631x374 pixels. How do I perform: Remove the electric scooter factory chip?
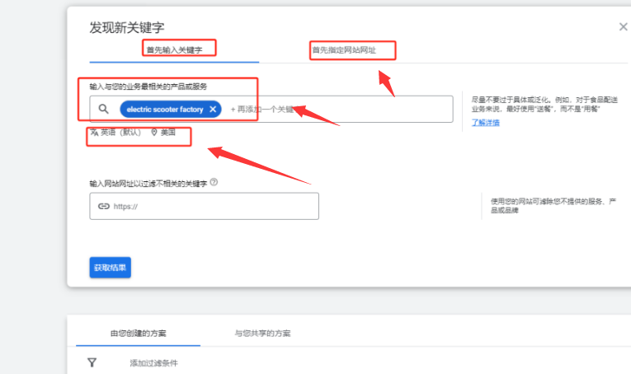(213, 109)
